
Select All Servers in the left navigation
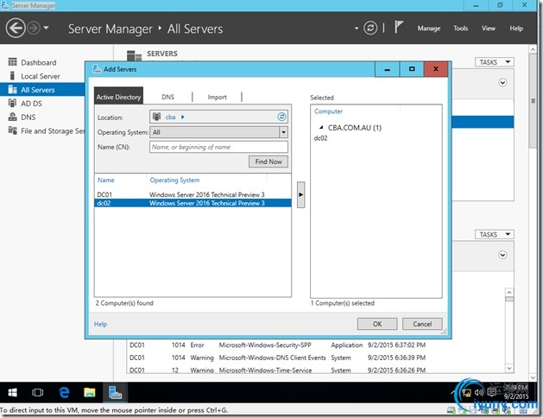coord(42,90)
